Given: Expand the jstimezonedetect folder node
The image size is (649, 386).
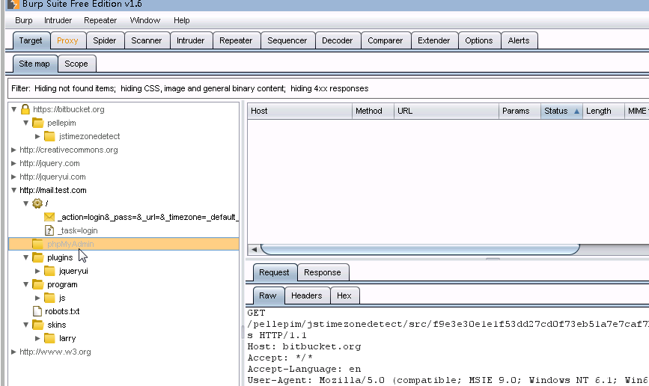Looking at the screenshot, I should 37,136.
